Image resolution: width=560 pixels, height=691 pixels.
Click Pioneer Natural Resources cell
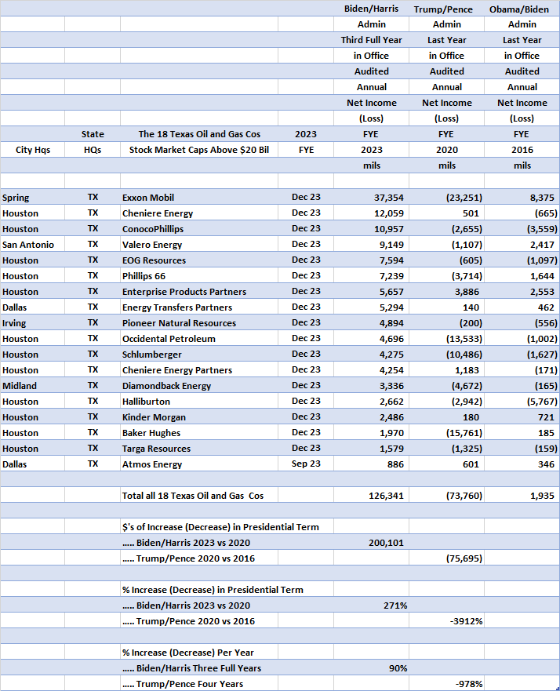click(199, 323)
